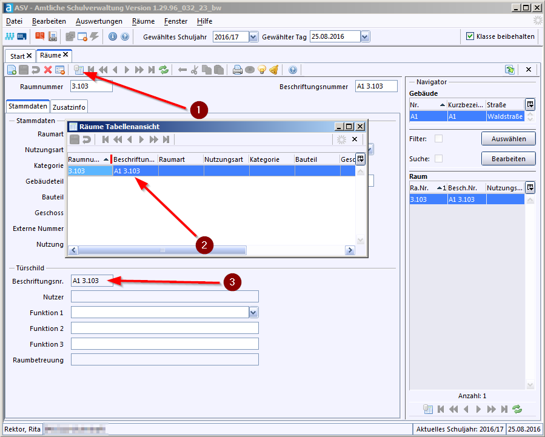The height and width of the screenshot is (437, 545).
Task: Click the Auswählen button
Action: (x=509, y=139)
